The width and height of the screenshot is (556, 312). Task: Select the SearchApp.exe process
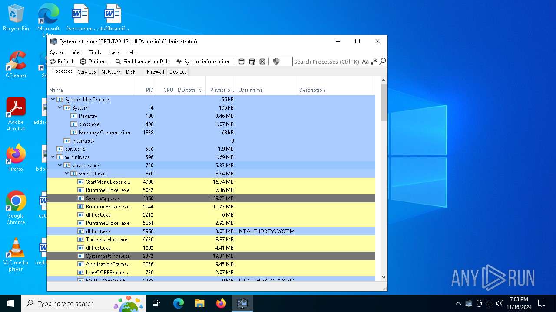[x=211, y=198]
